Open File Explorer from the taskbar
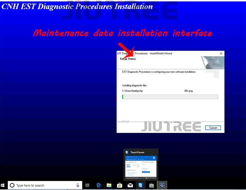246x190 pixels. click(109, 185)
